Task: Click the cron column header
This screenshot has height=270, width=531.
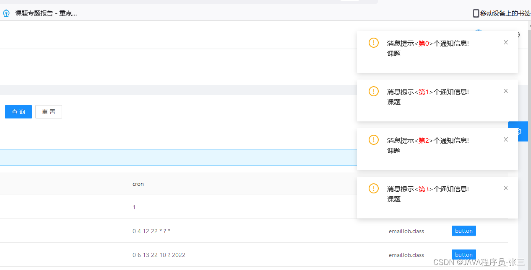Action: (x=138, y=184)
